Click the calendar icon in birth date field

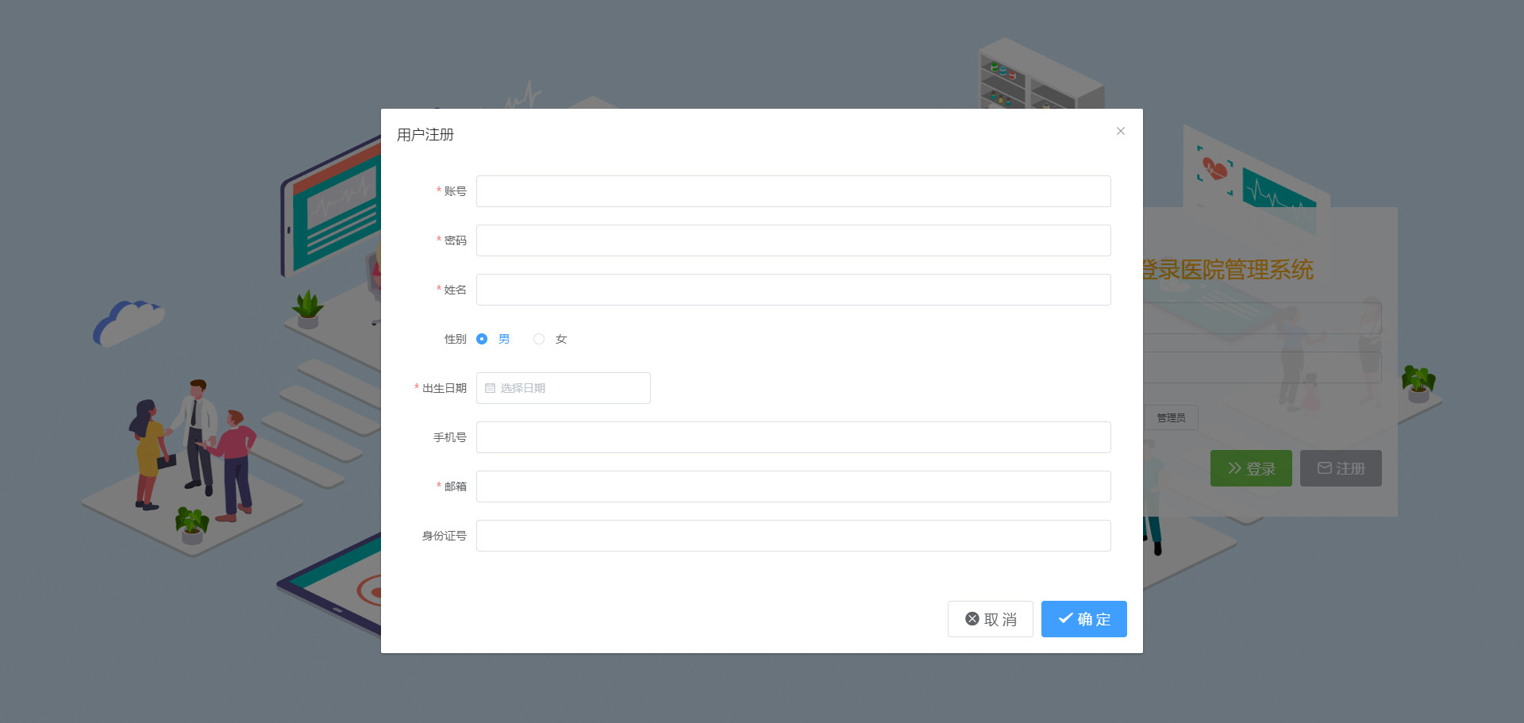coord(490,388)
